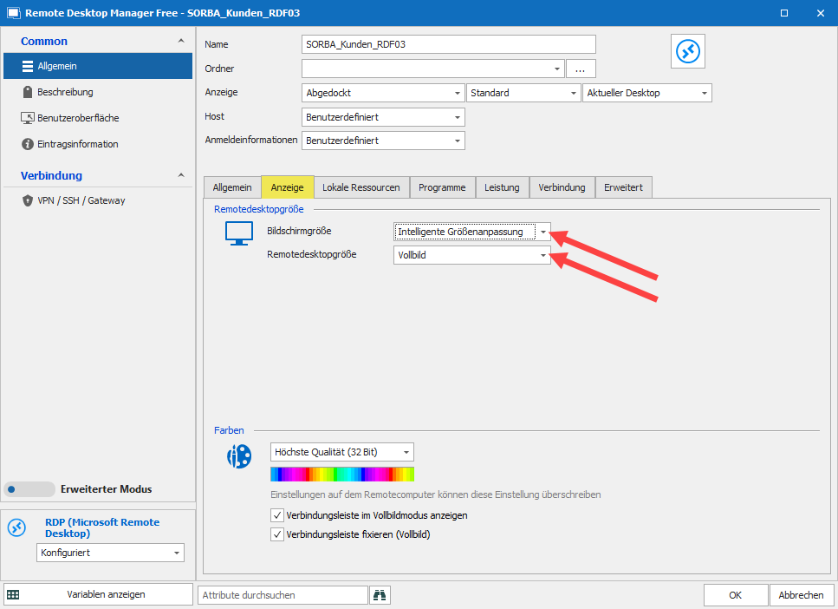Screen dimensions: 838x609
Task: Click the RDP entry icon next to Name
Action: (690, 52)
